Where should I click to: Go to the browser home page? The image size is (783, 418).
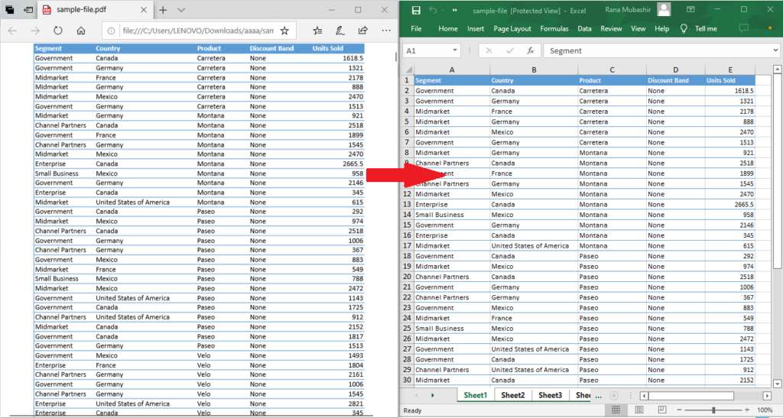click(81, 31)
